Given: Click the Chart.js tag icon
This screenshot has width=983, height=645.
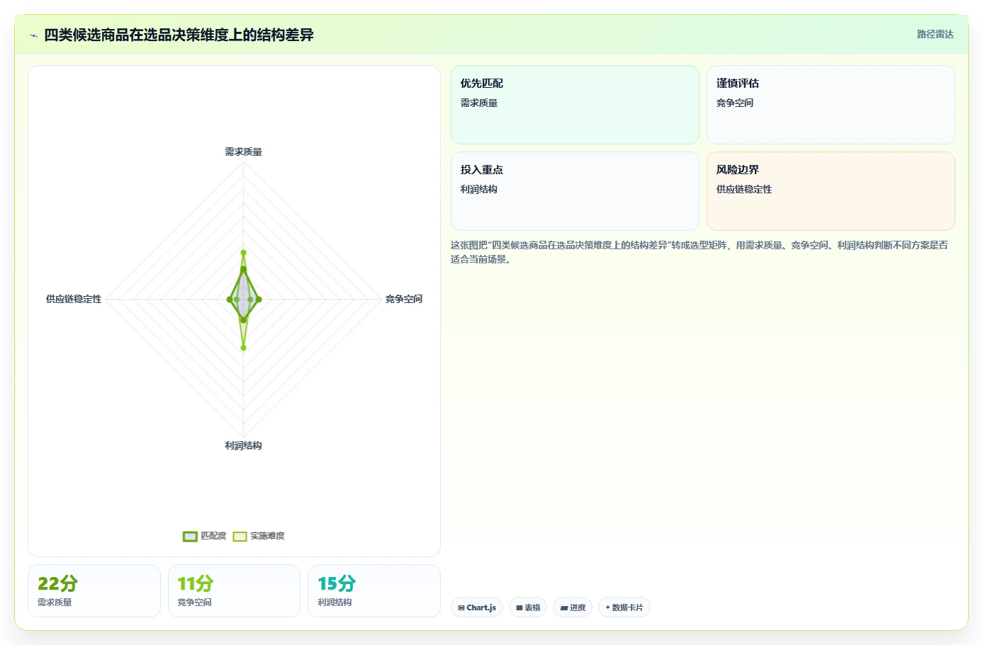Looking at the screenshot, I should tap(461, 607).
